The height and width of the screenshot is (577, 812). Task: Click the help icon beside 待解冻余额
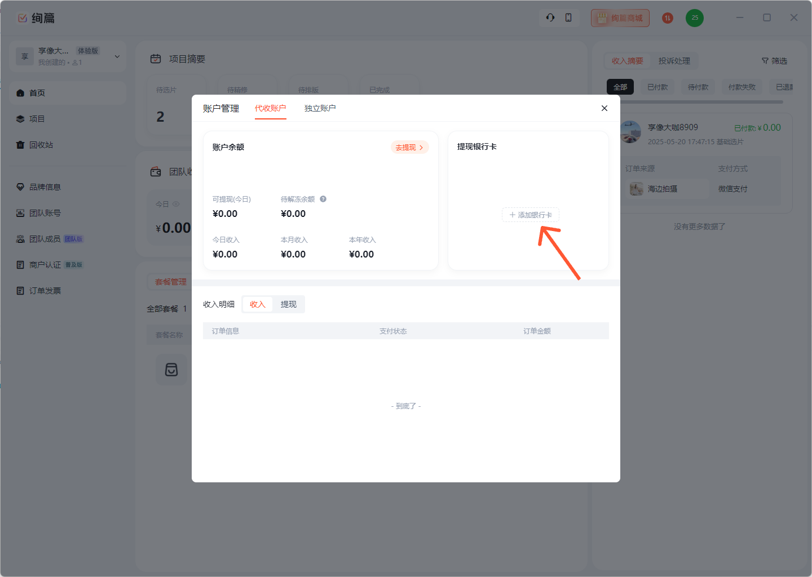pyautogui.click(x=323, y=199)
